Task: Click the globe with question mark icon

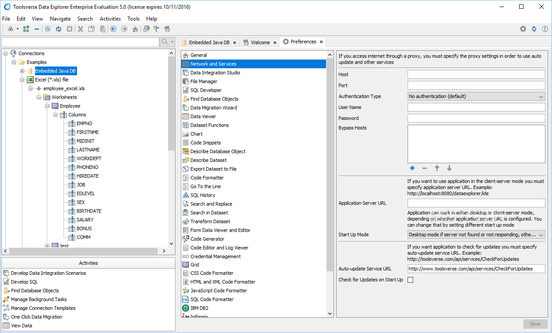Action: (146, 29)
